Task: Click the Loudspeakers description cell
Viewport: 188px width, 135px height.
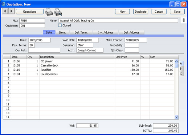Action: pos(77,74)
